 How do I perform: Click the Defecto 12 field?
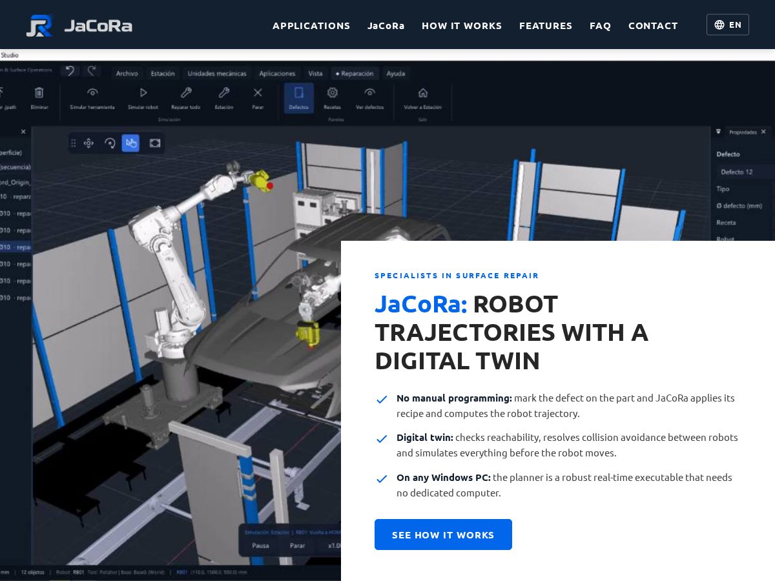coord(746,172)
